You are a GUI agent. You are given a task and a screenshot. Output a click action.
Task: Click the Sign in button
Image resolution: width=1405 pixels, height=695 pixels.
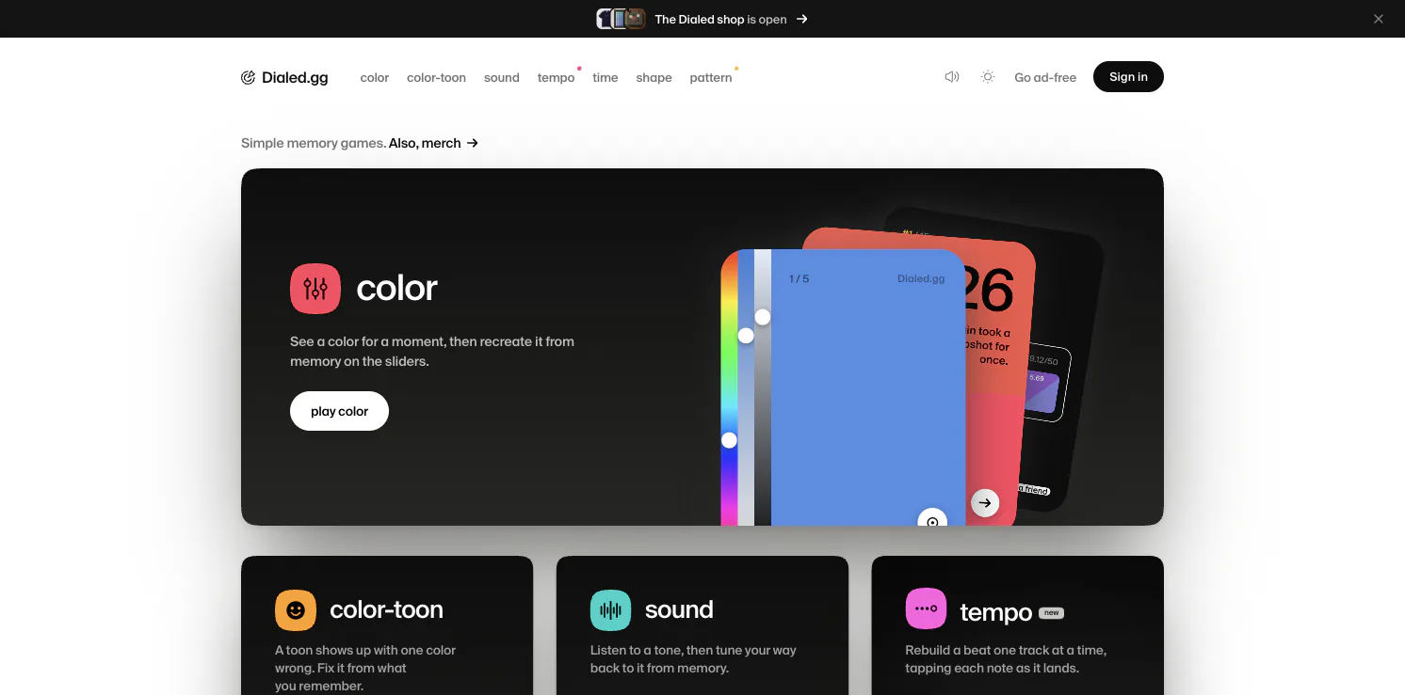point(1128,77)
